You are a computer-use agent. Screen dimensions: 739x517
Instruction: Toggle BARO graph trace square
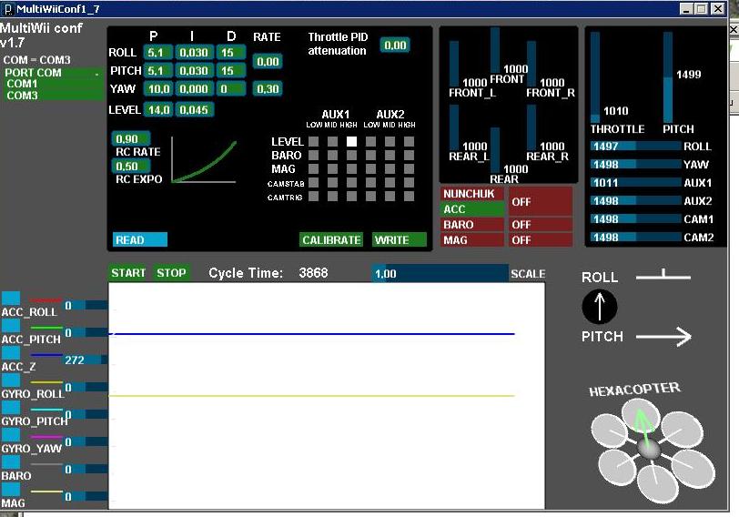(x=11, y=462)
